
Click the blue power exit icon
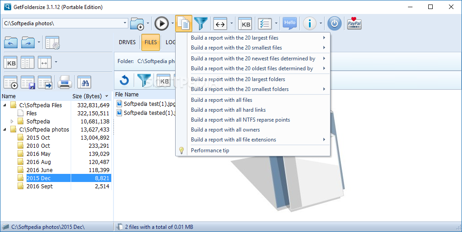335,23
